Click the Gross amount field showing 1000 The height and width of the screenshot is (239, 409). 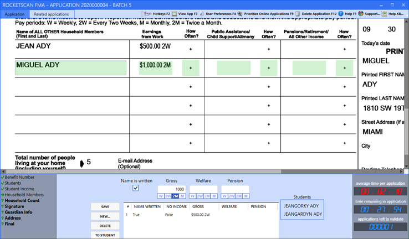pyautogui.click(x=172, y=189)
